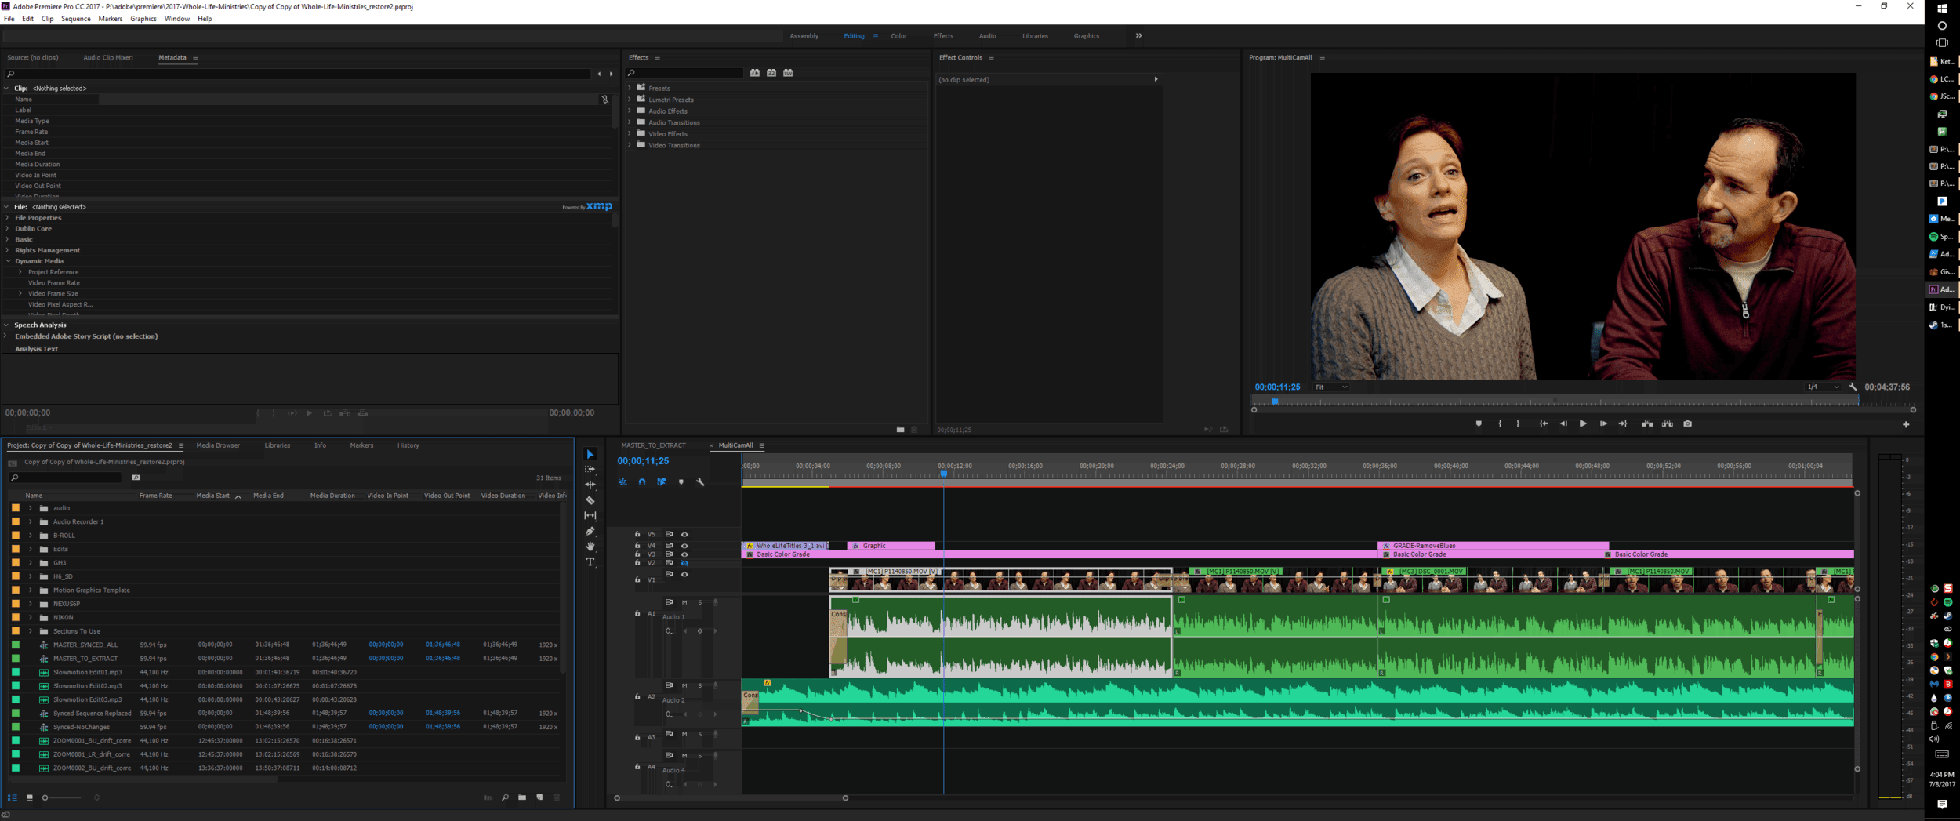The height and width of the screenshot is (821, 1960).
Task: Open the Sequence menu
Action: (76, 19)
